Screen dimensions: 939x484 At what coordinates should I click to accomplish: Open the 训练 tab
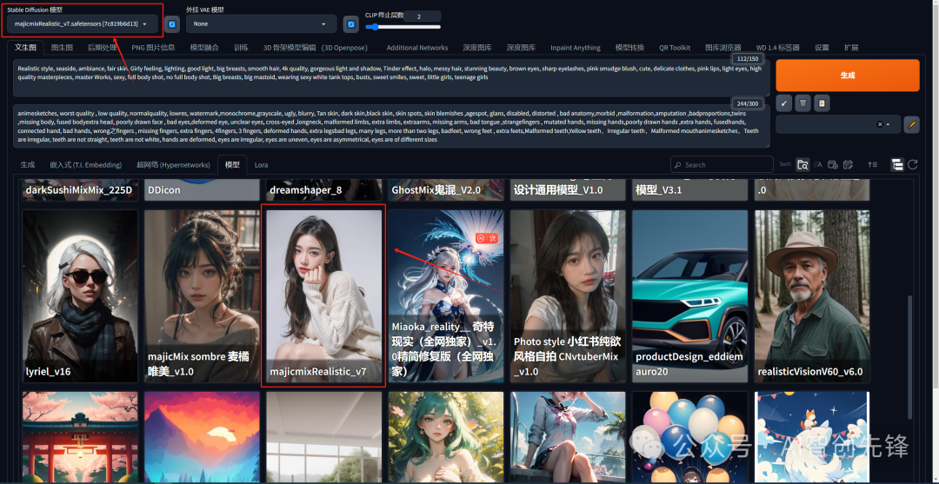coord(241,47)
